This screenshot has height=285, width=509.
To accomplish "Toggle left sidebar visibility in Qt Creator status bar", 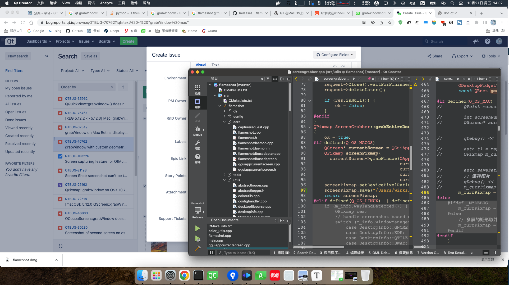I will (x=211, y=253).
